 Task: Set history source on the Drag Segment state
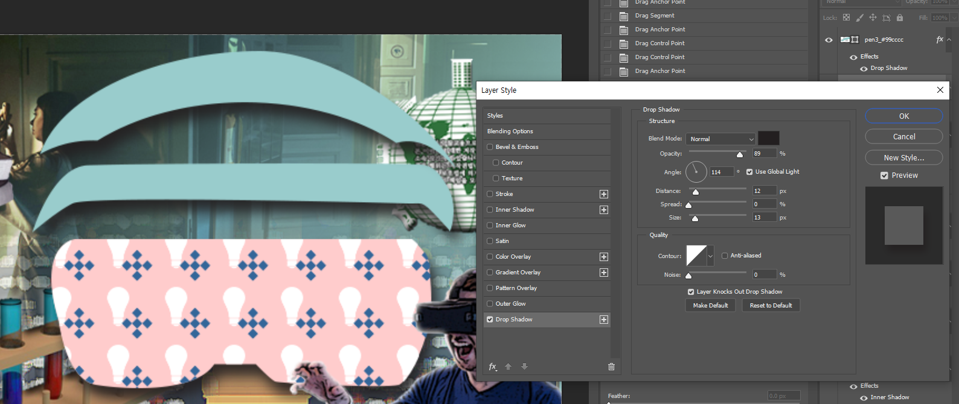pyautogui.click(x=608, y=16)
